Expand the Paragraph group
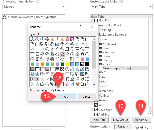This screenshot has width=154, height=130. point(100,52)
